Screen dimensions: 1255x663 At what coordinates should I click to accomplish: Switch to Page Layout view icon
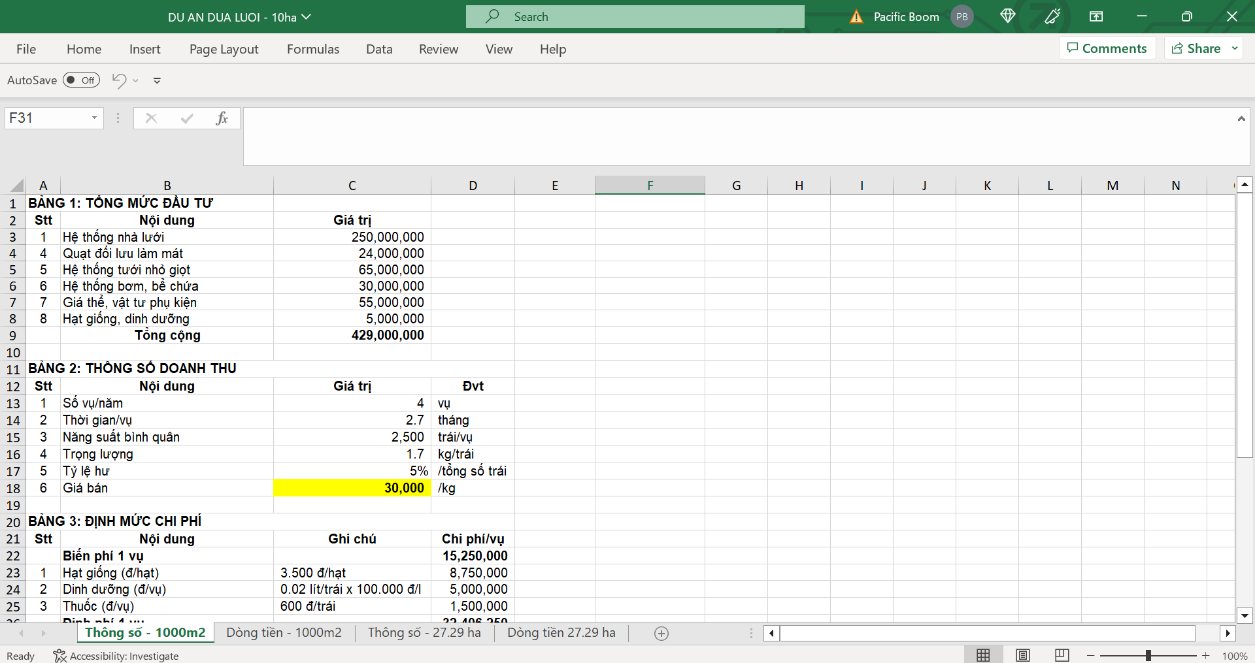click(1023, 655)
